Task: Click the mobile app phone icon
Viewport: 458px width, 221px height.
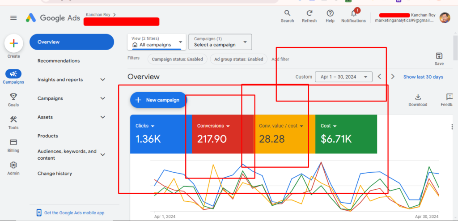Action: tap(39, 212)
